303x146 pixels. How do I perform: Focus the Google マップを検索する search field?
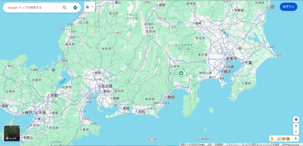click(x=33, y=7)
